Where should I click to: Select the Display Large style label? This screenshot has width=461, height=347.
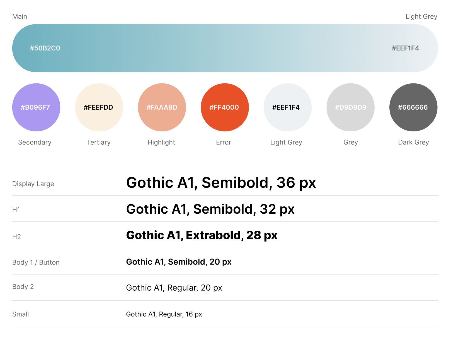(33, 184)
